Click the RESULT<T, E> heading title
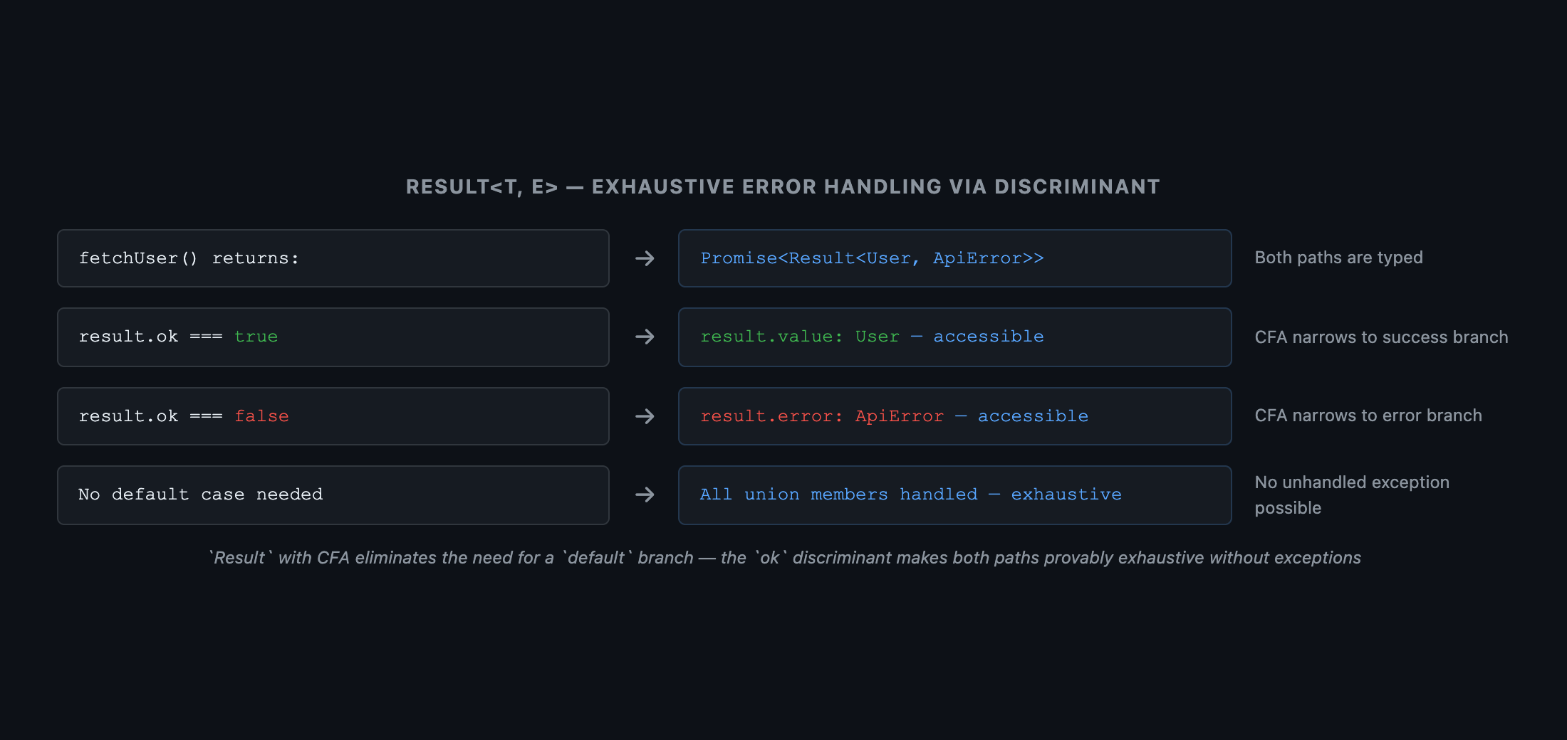Viewport: 1567px width, 740px height. (783, 186)
